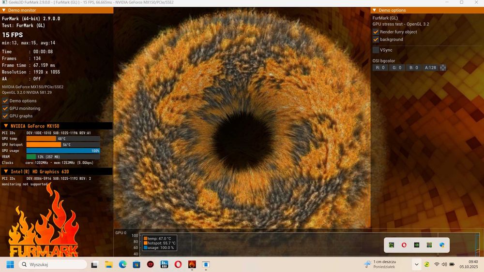
Task: Click the 15 FPS readout
Action: [13, 35]
